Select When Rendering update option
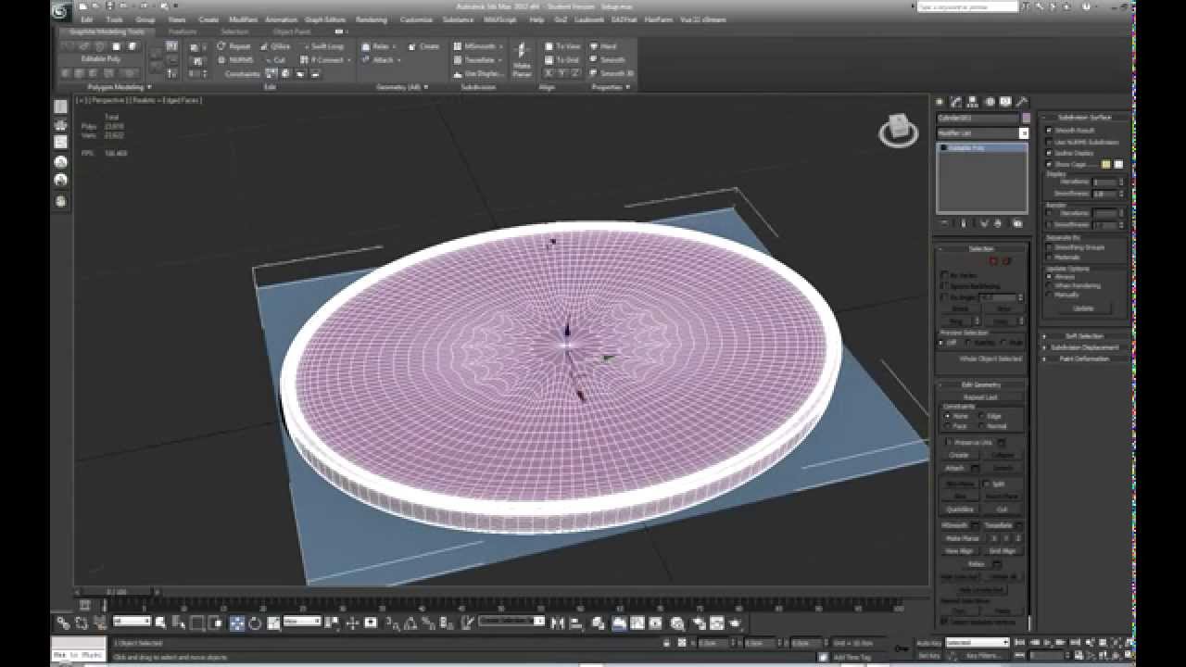The height and width of the screenshot is (667, 1186). click(x=1050, y=285)
